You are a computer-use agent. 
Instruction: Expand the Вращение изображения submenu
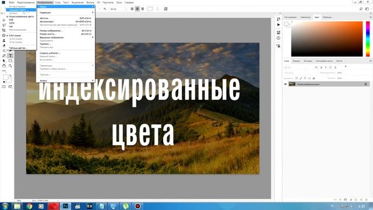66,37
